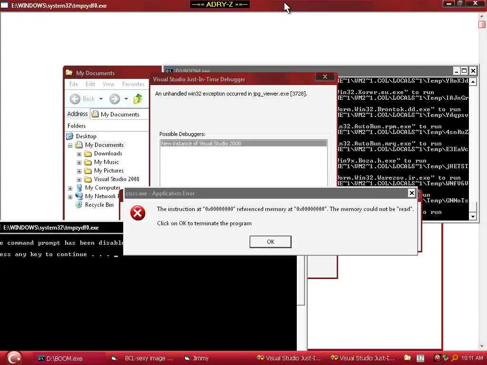The image size is (487, 365).
Task: Open Edit menu in My Documents window
Action: point(90,84)
